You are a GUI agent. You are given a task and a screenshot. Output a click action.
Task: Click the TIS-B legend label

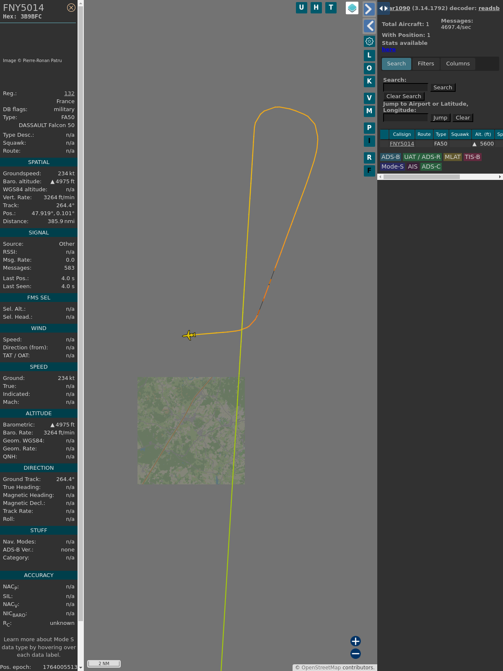[472, 157]
